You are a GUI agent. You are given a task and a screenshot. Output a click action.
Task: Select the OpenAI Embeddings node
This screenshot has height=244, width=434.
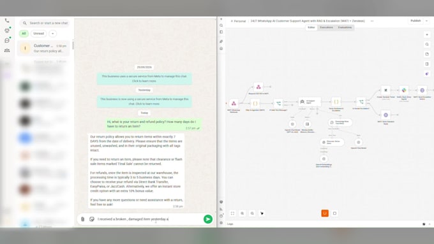(324, 159)
